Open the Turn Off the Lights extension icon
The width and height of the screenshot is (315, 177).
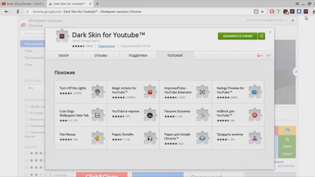pos(98,92)
